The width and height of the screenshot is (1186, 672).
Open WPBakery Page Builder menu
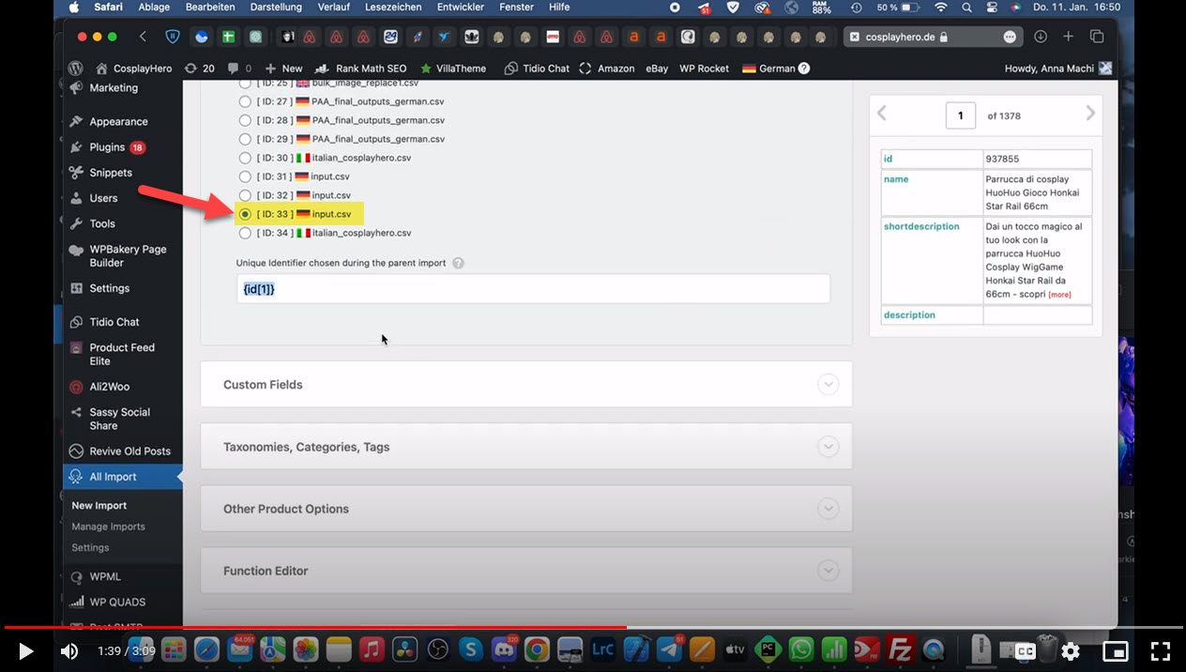[x=128, y=256]
